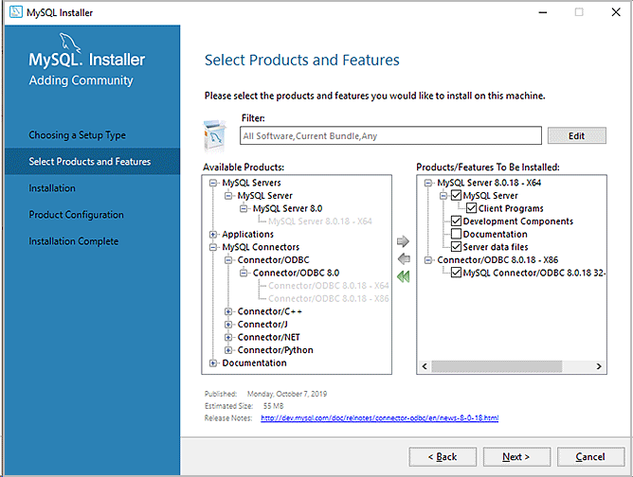Click the Cancel button

590,457
